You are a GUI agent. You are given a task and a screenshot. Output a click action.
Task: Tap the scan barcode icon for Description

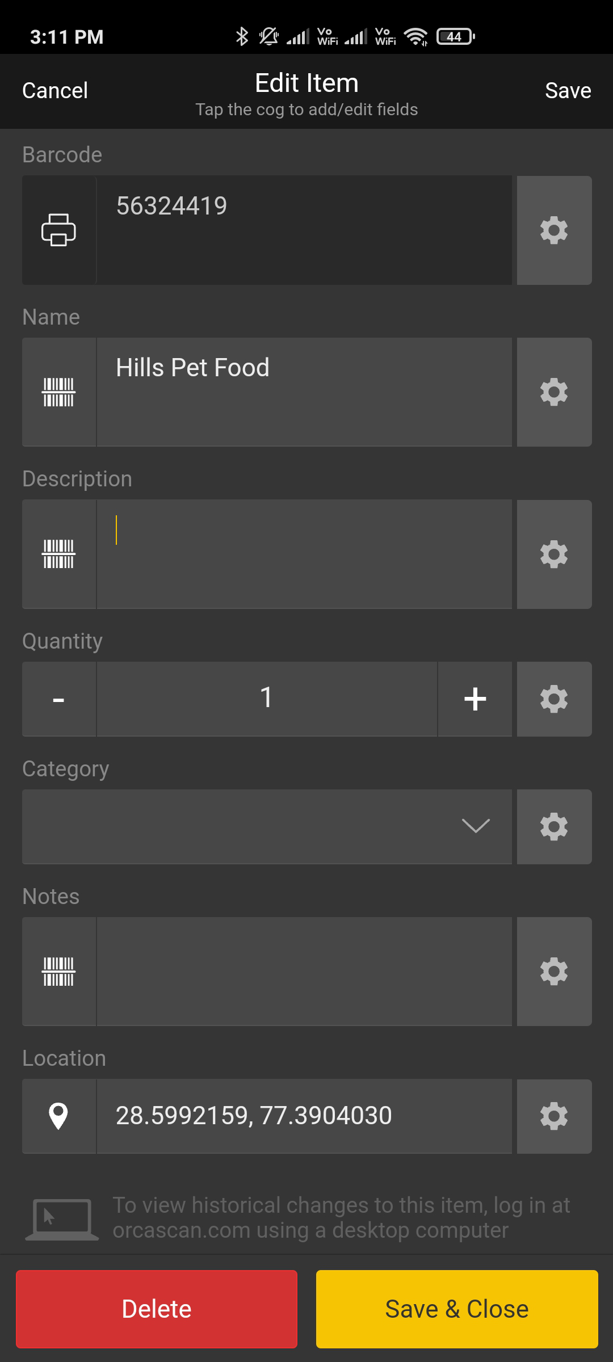click(58, 554)
